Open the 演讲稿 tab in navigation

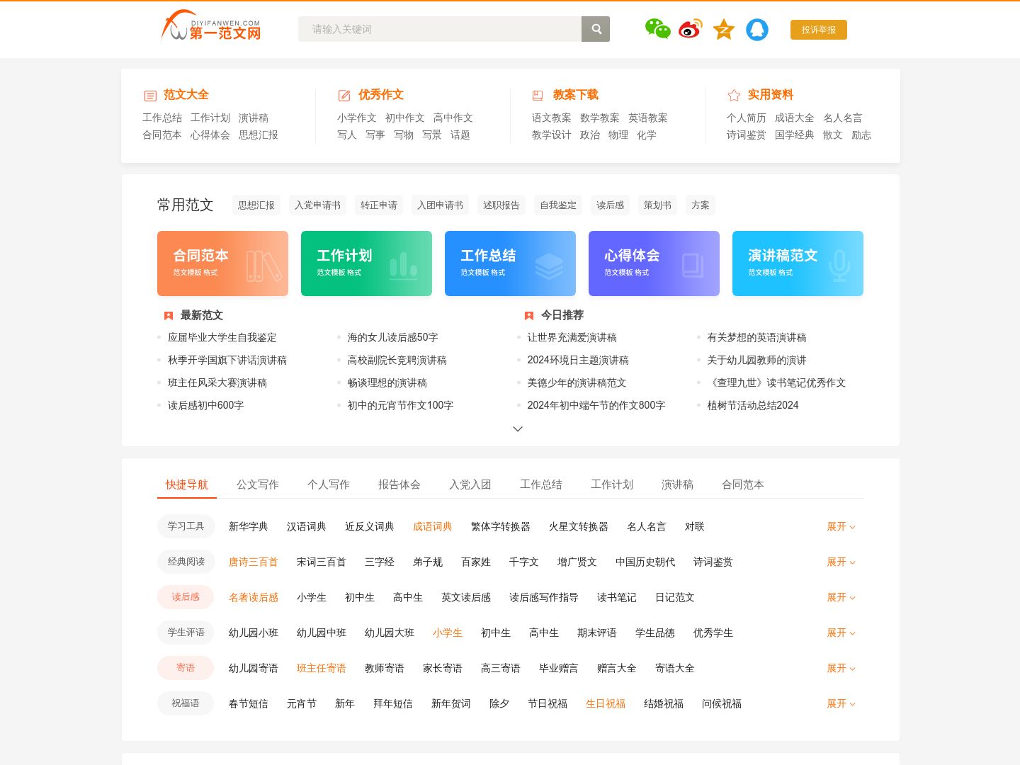[678, 484]
